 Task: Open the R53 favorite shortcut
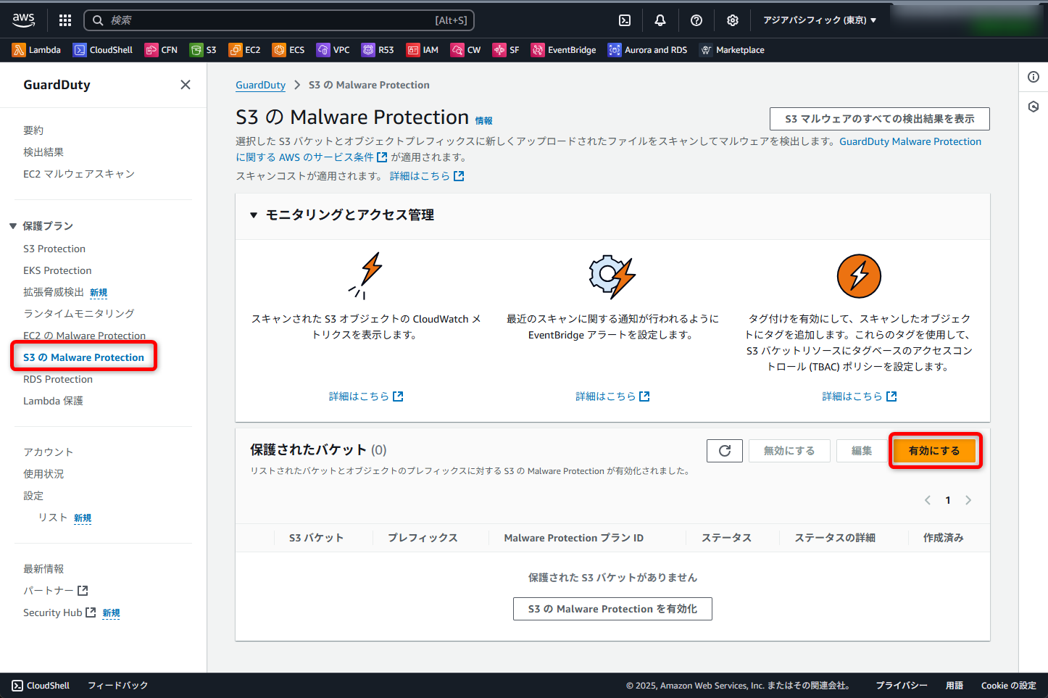click(x=378, y=50)
